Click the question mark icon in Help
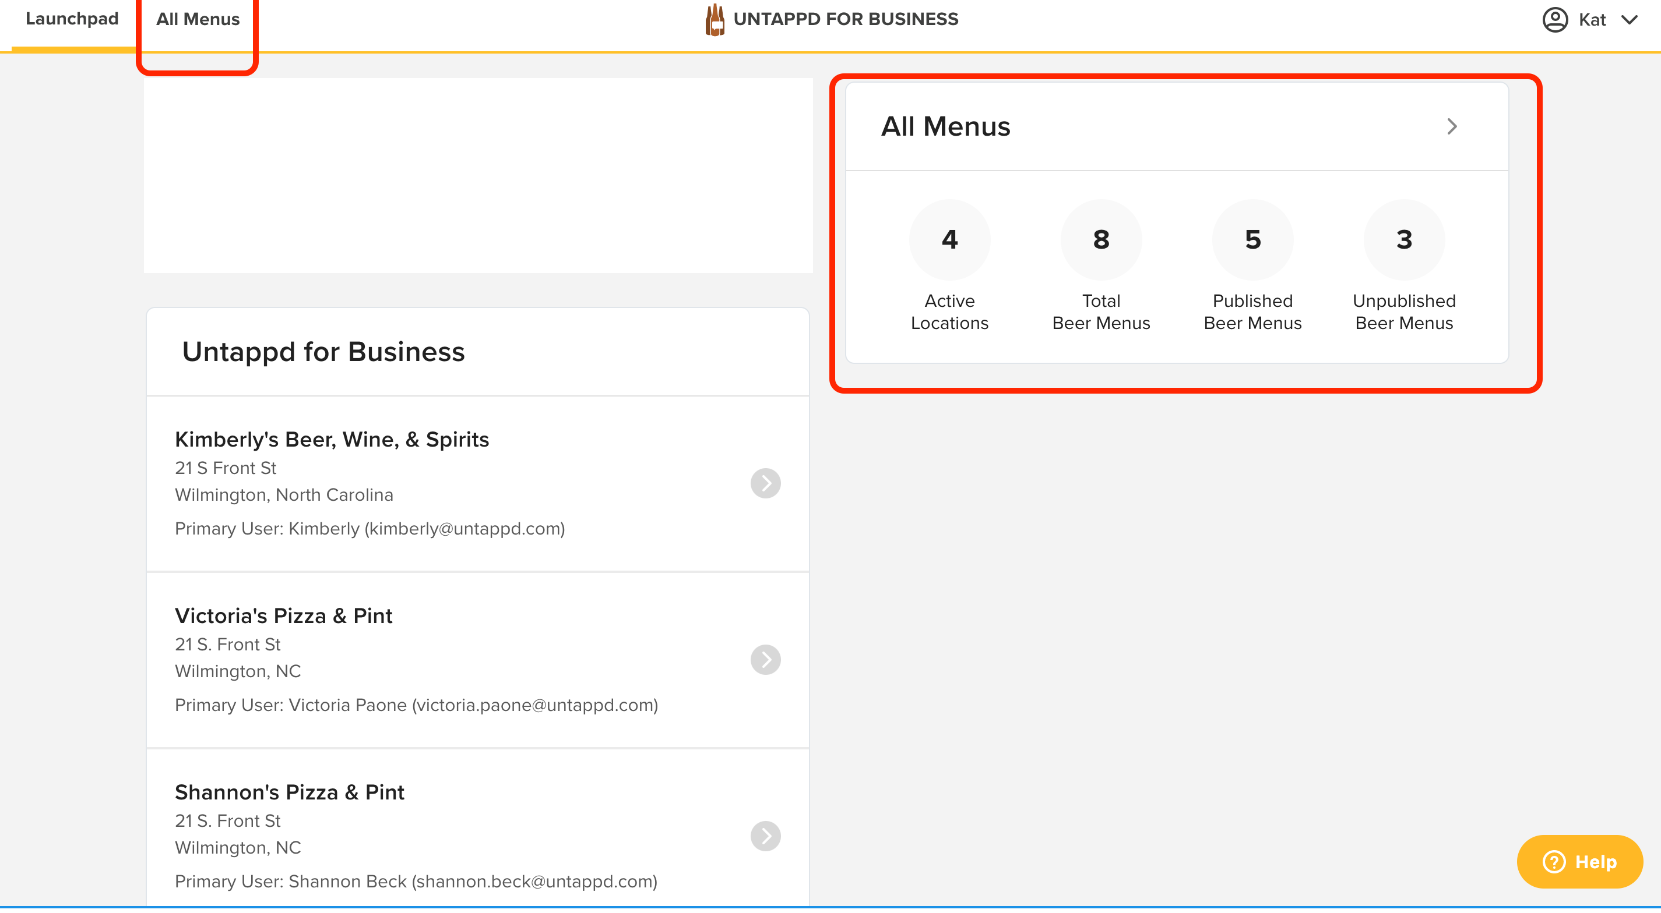The image size is (1661, 913). pos(1554,862)
